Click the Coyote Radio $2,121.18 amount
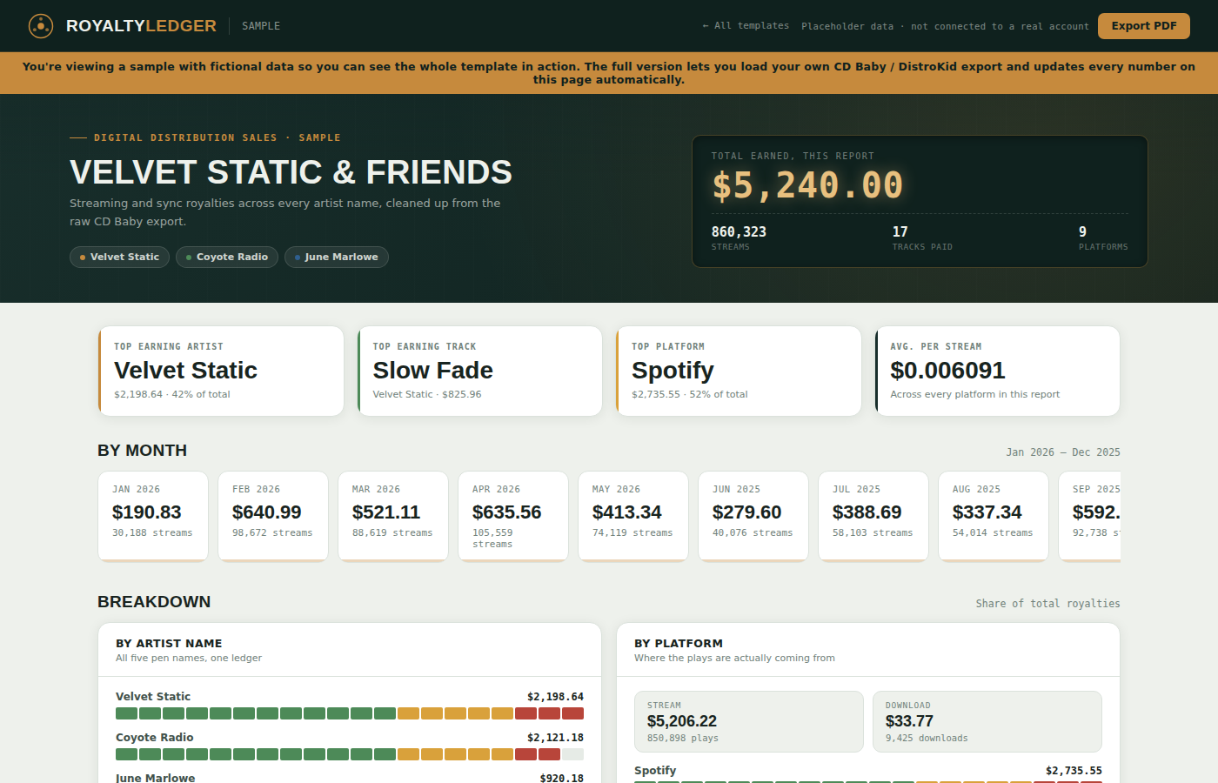Screen dimensions: 1218x783 pyautogui.click(x=555, y=738)
